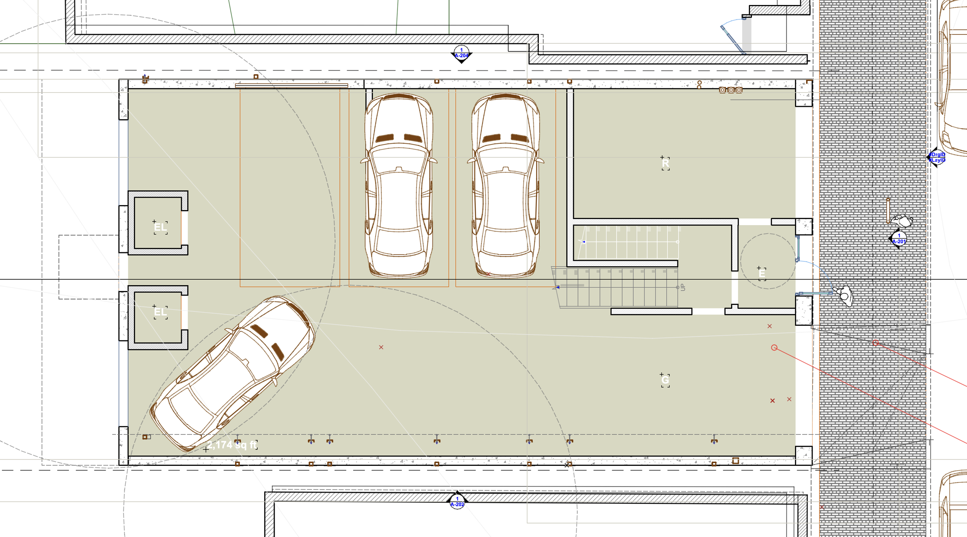Viewport: 967px width, 537px height.
Task: Select the lower elevator shaft
Action: 158,318
